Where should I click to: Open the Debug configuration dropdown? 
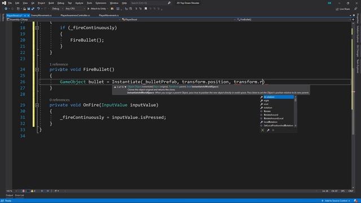(57, 9)
